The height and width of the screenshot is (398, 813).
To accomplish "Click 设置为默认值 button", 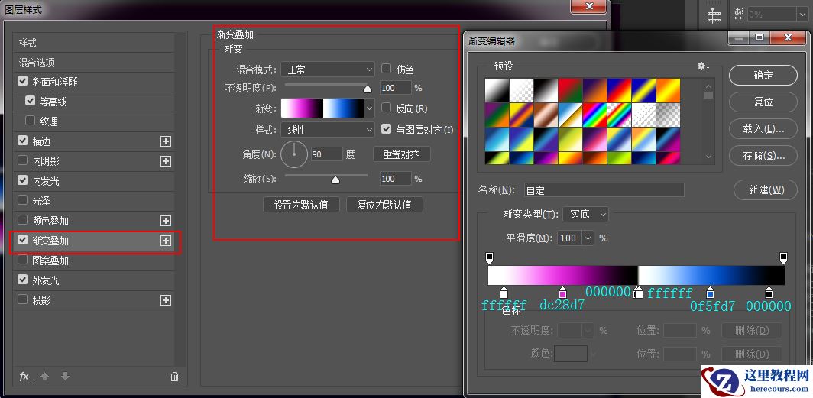I will click(x=301, y=204).
